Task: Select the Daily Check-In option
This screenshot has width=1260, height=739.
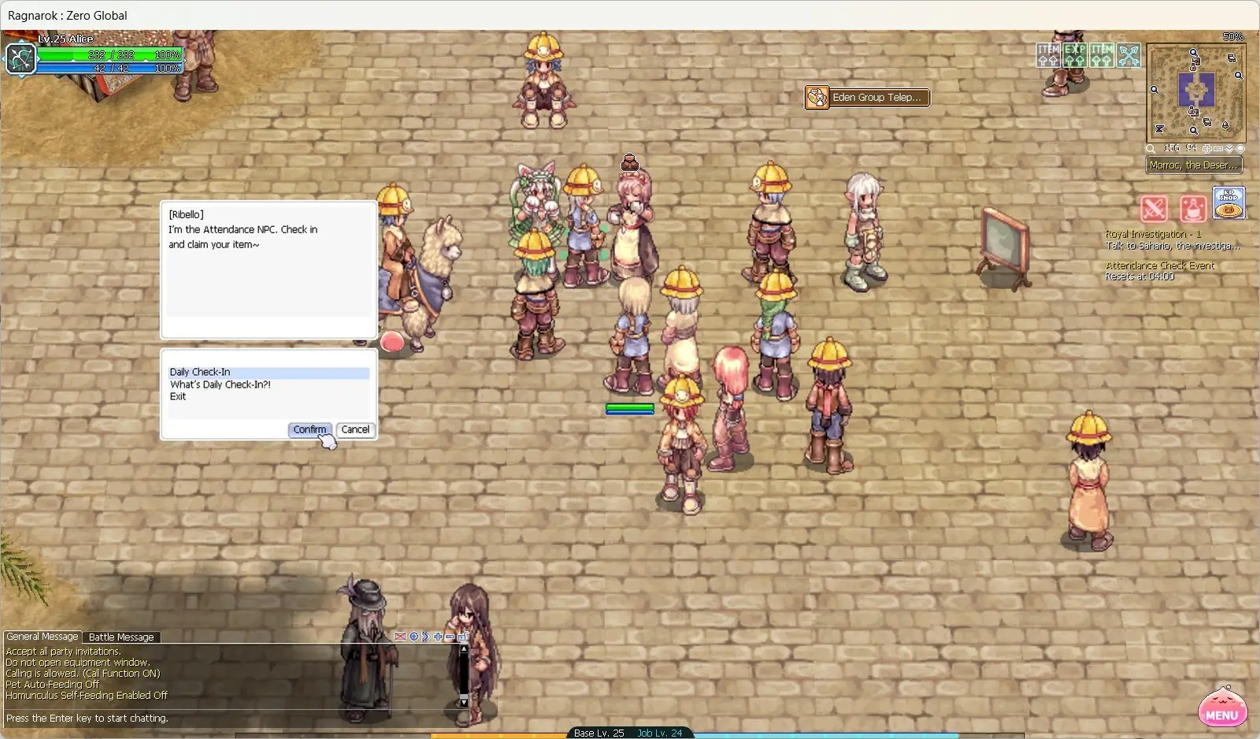Action: point(269,372)
